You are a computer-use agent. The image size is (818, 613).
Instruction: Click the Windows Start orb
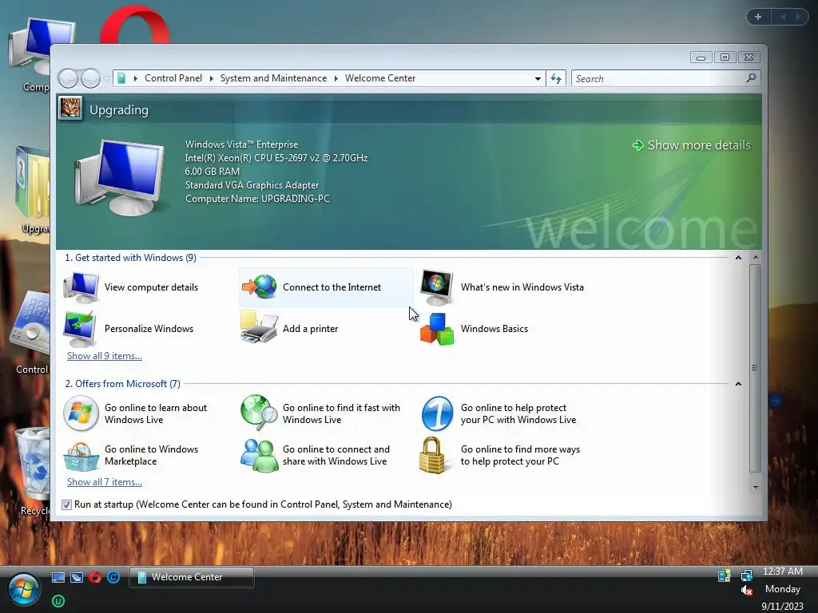coord(23,590)
